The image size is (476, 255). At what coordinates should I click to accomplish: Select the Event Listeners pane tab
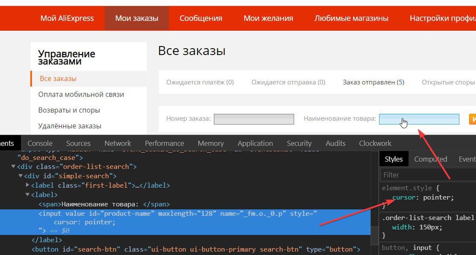point(467,159)
